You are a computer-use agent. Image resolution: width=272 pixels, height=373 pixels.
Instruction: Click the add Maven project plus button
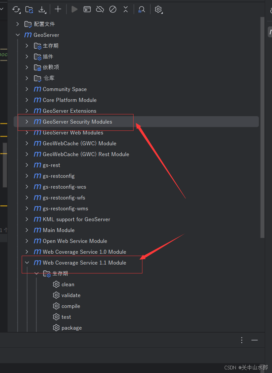point(58,9)
